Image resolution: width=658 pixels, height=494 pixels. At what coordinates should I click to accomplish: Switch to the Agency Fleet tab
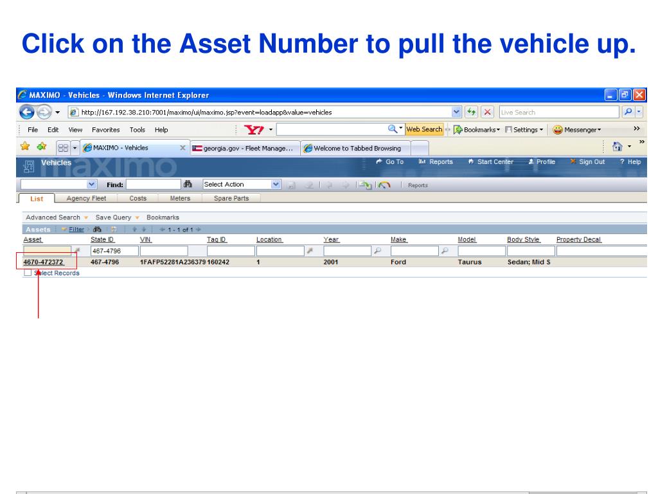pos(86,198)
